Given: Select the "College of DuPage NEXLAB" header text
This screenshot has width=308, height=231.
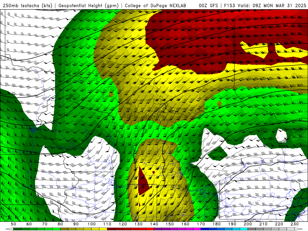Looking at the screenshot, I should [x=155, y=5].
